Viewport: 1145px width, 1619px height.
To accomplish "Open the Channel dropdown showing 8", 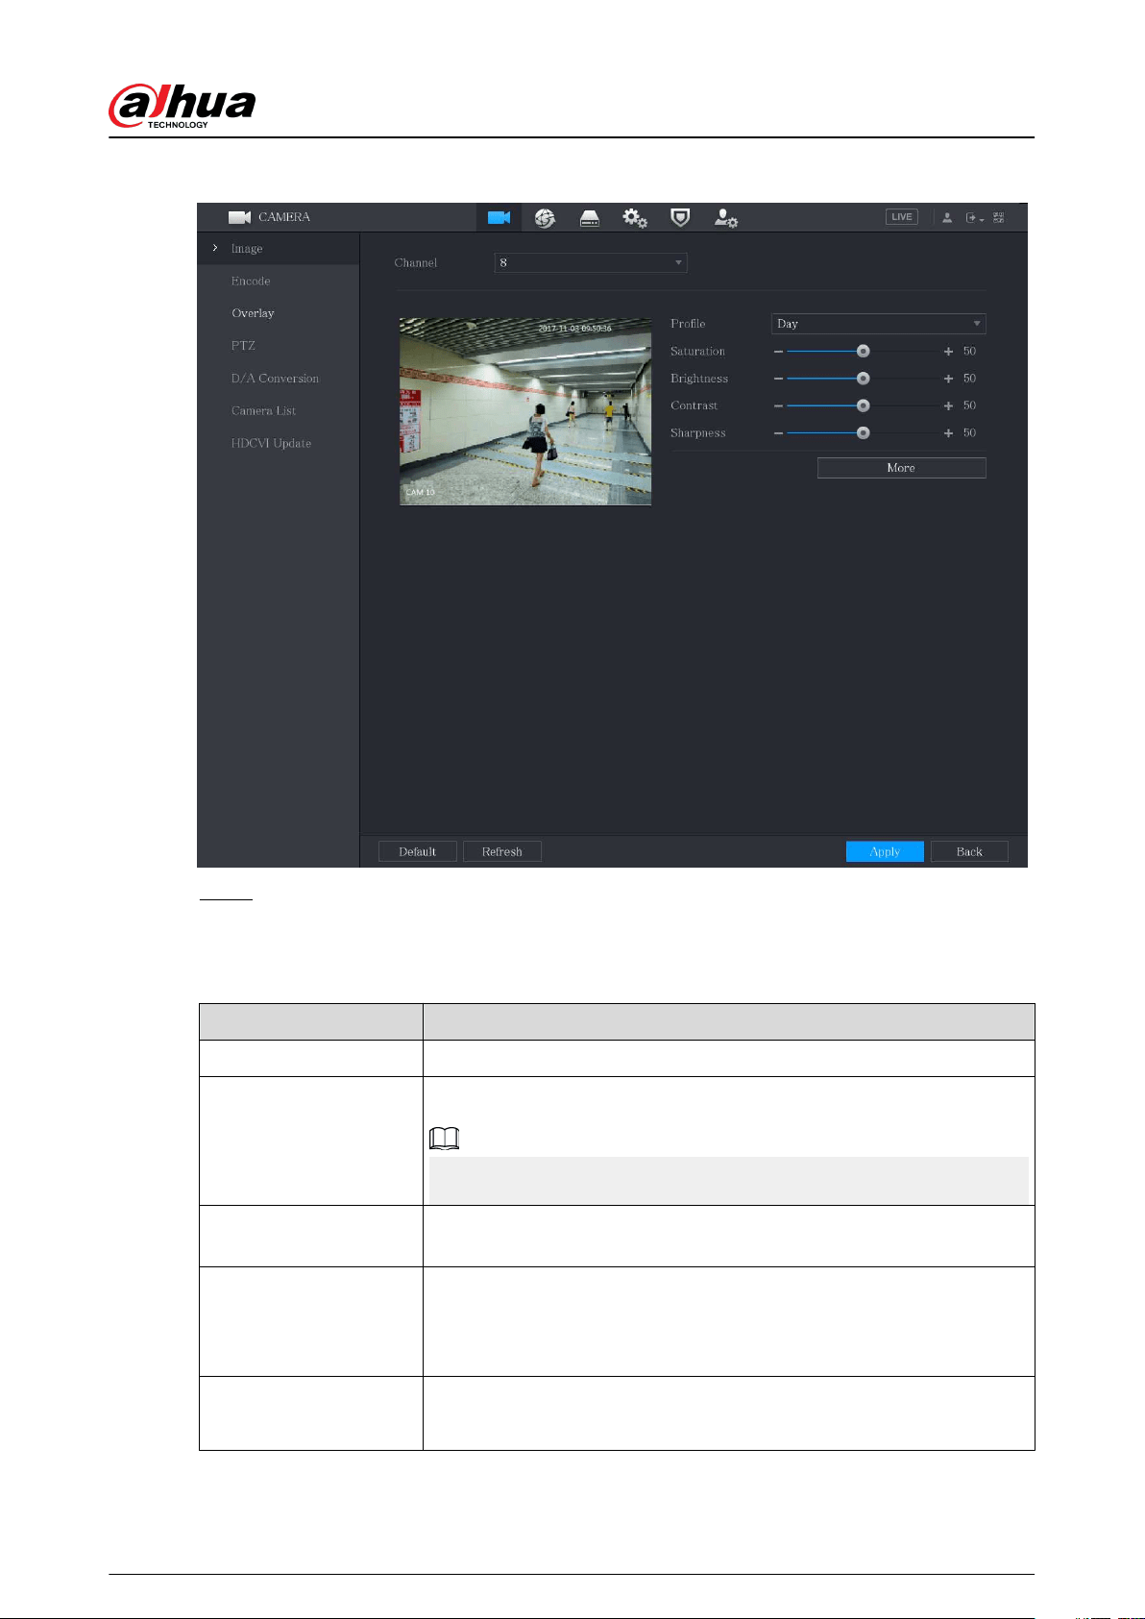I will 591,262.
